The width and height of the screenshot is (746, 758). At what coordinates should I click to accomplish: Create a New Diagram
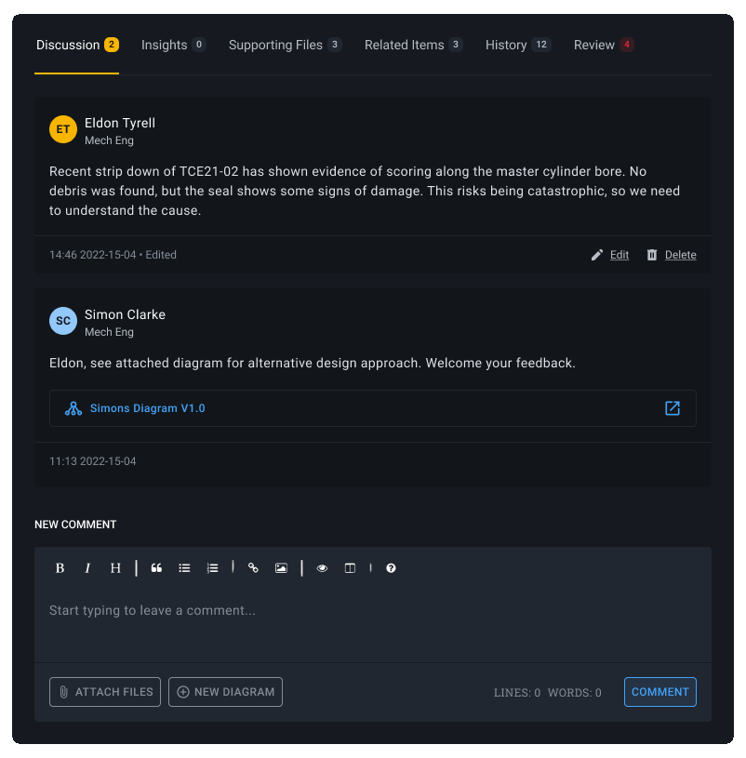pos(225,692)
